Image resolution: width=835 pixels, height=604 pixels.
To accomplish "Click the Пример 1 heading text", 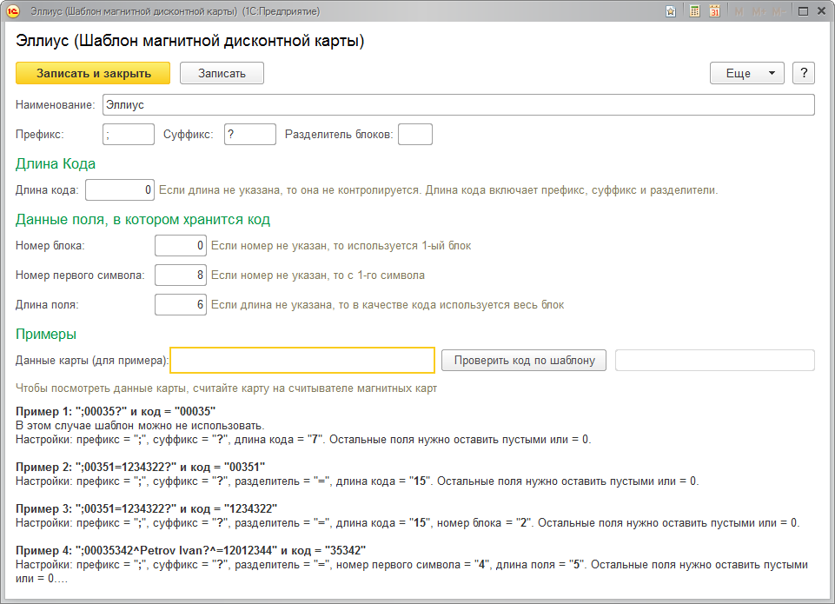I will click(116, 411).
